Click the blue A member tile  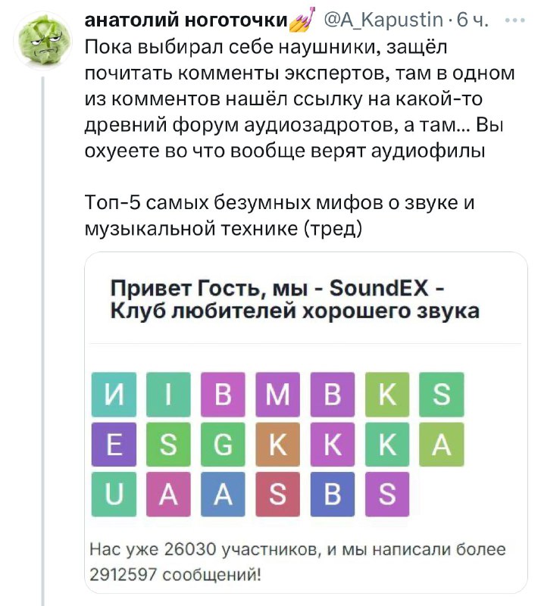pyautogui.click(x=223, y=494)
